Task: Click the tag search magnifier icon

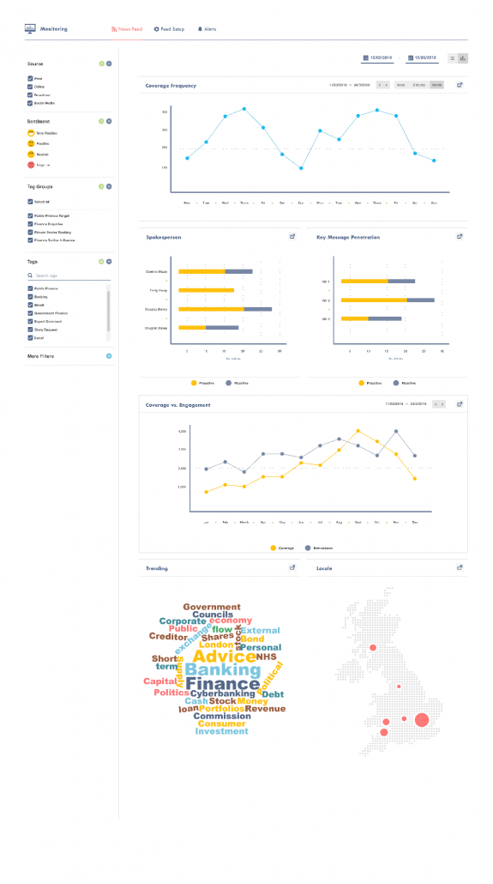Action: coord(30,275)
